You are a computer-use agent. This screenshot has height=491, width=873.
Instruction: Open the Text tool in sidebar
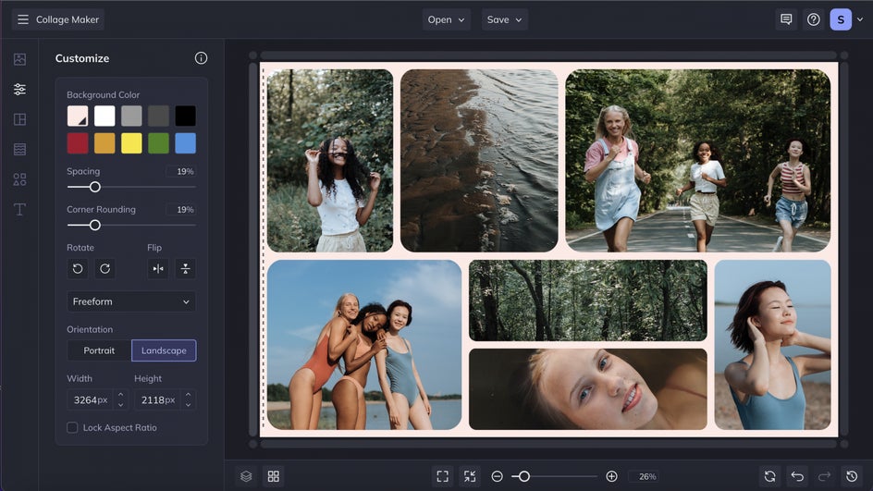19,209
